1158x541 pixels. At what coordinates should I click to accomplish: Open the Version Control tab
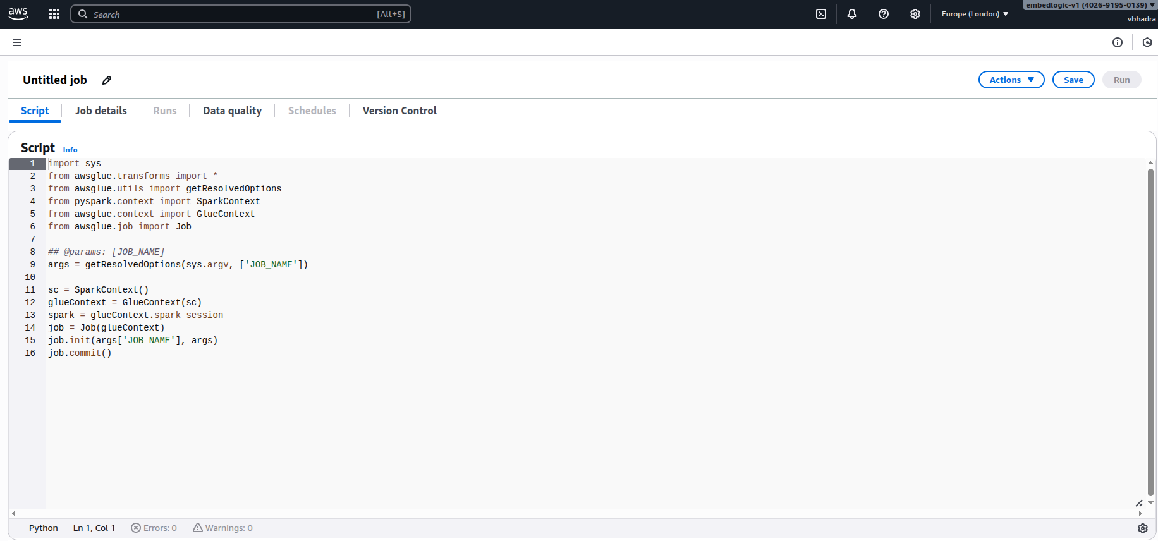click(399, 111)
